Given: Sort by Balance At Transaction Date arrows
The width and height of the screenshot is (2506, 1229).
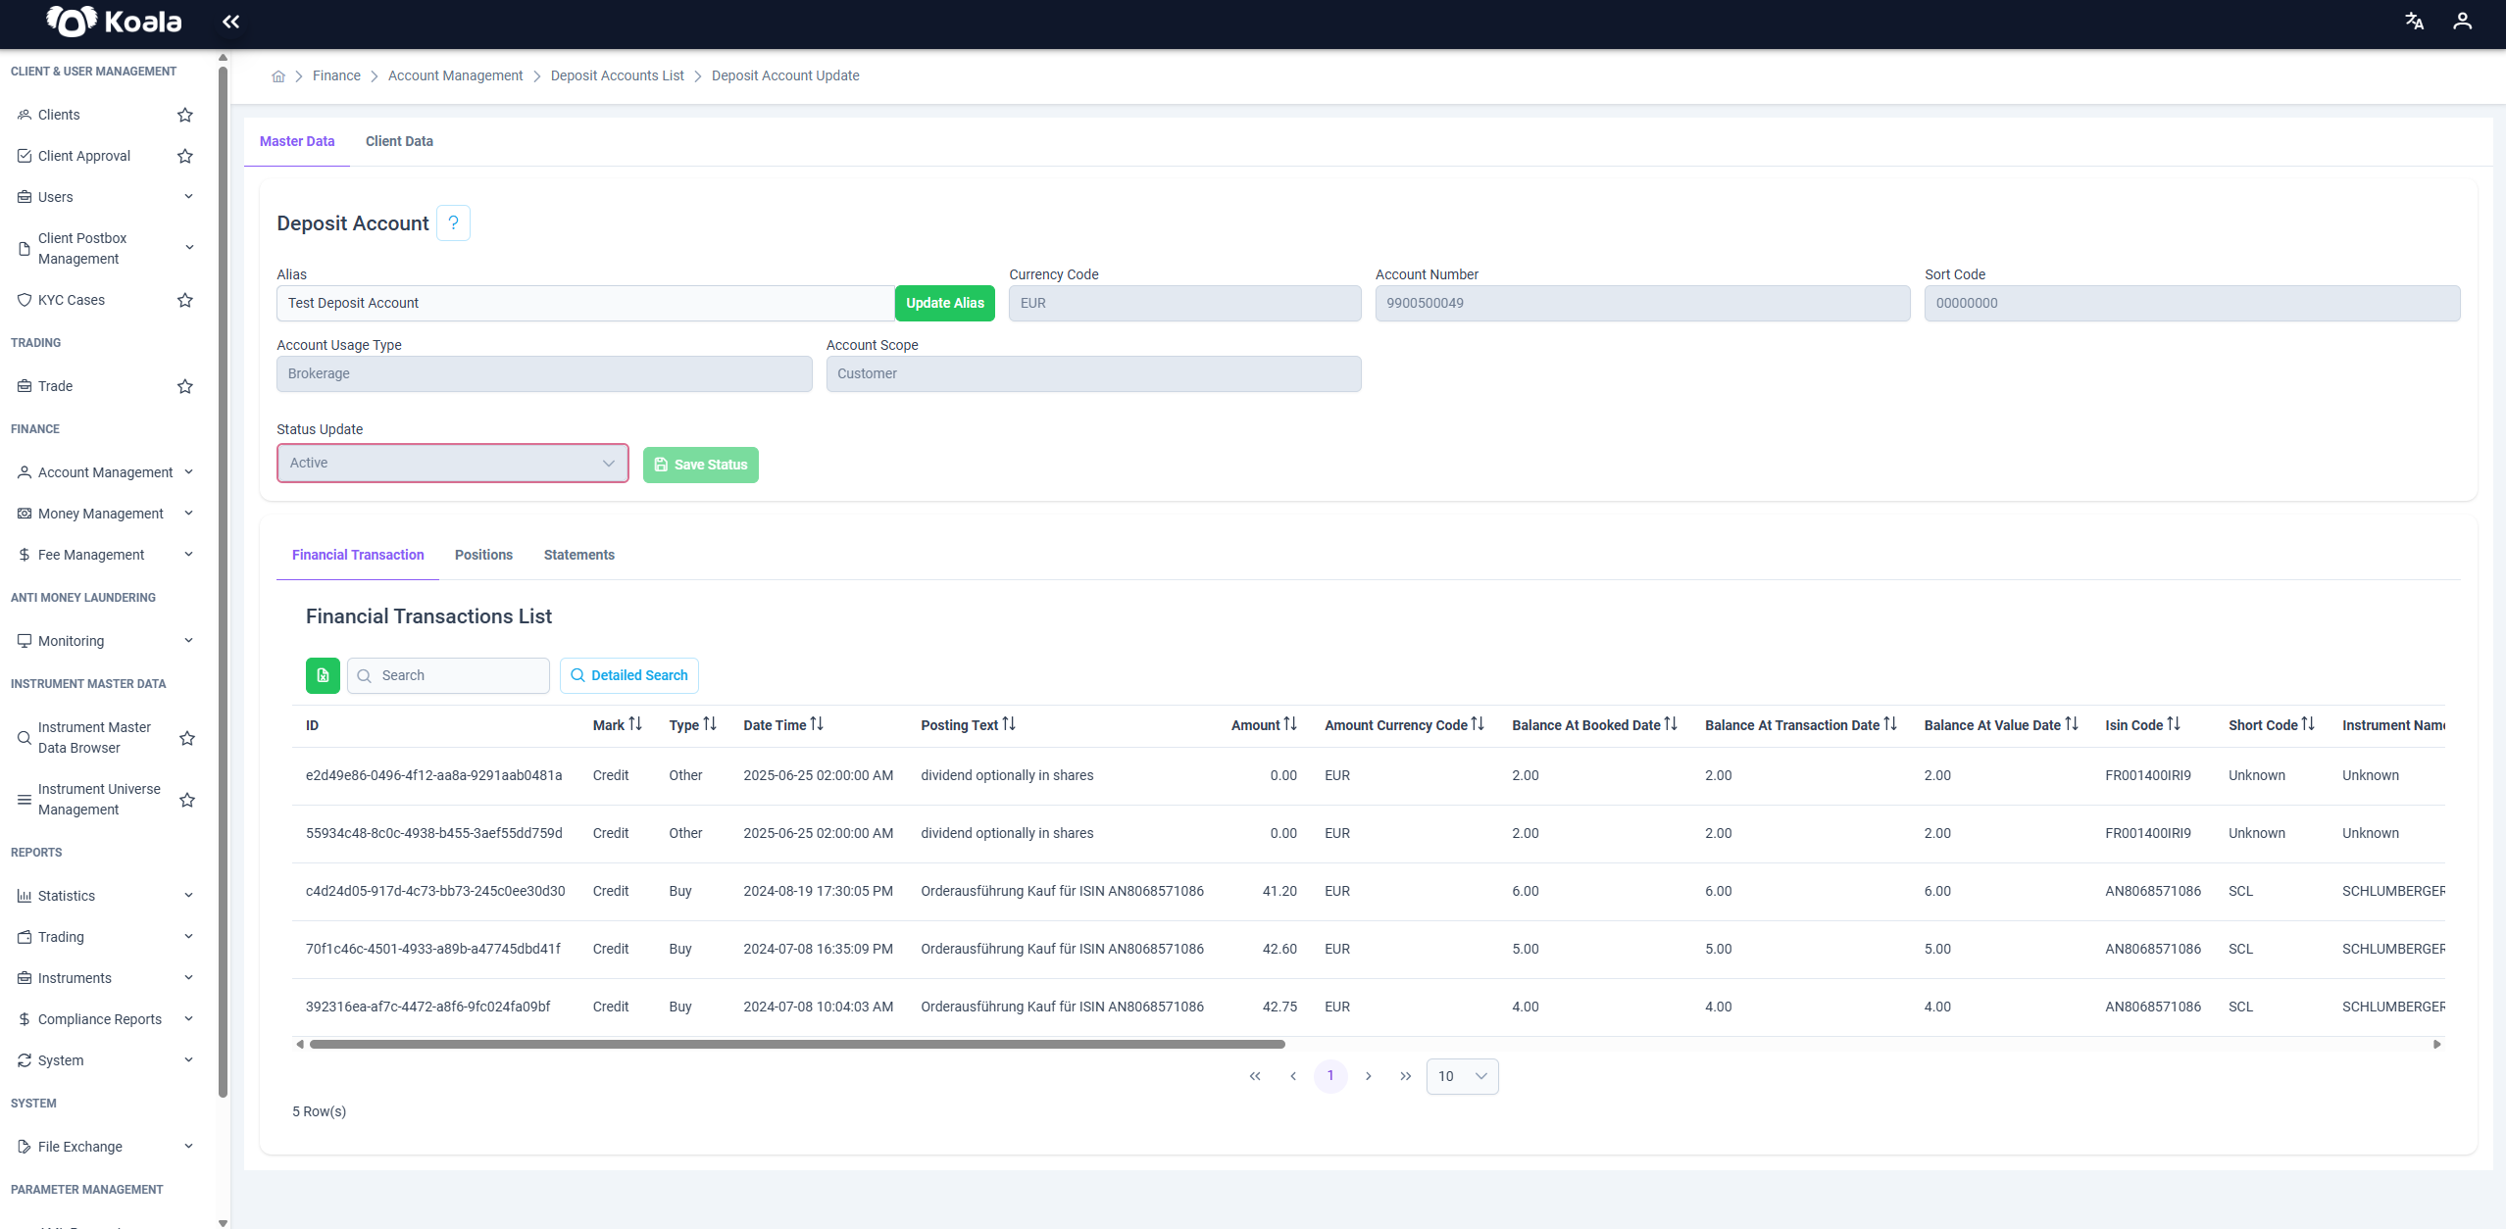Looking at the screenshot, I should pos(1890,724).
